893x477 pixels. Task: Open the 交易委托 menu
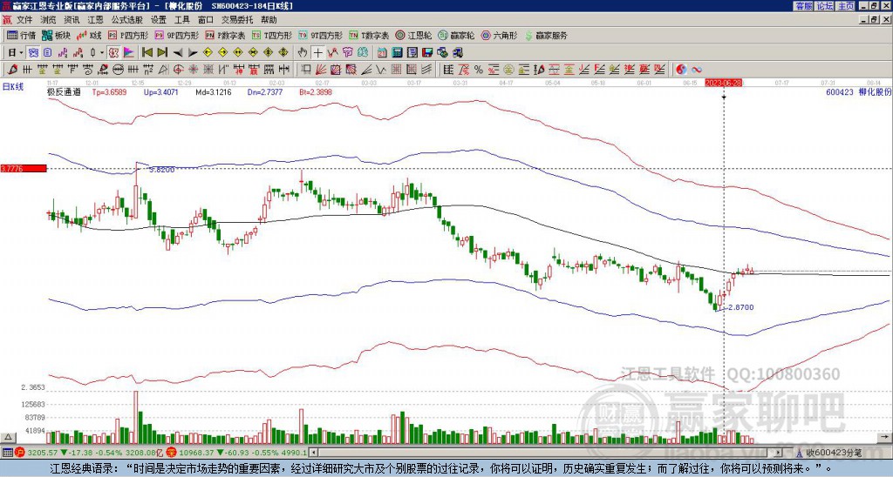[x=237, y=20]
